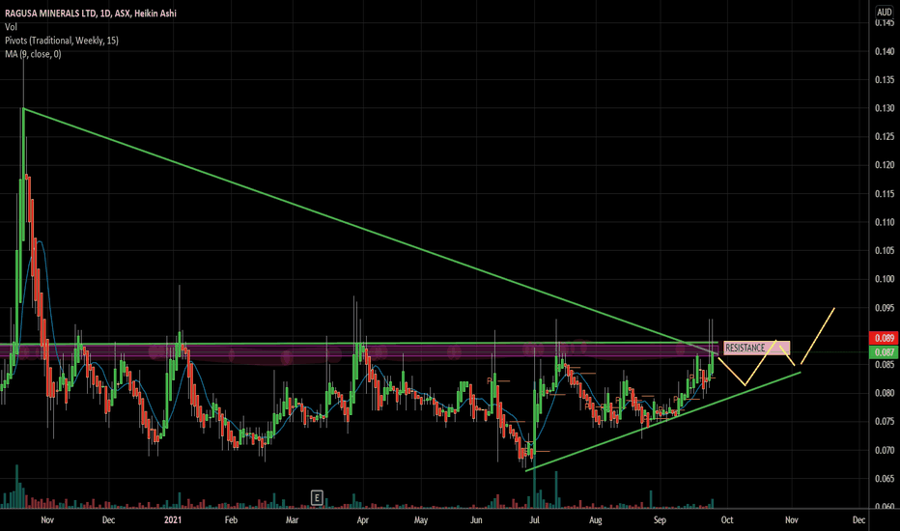Screen dimensions: 900x531
Task: Click the Aug date axis label
Action: point(595,520)
